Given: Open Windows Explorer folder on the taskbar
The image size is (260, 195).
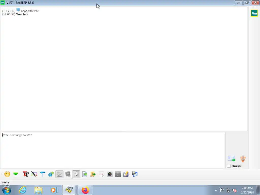Looking at the screenshot, I should pos(39,190).
